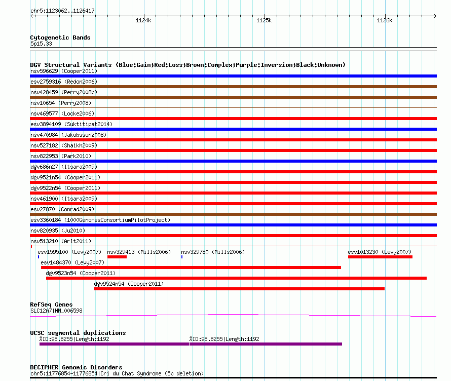This screenshot has width=451, height=381.
Task: Click dgv686n27 (Itsara2009) label
Action: pyautogui.click(x=64, y=167)
